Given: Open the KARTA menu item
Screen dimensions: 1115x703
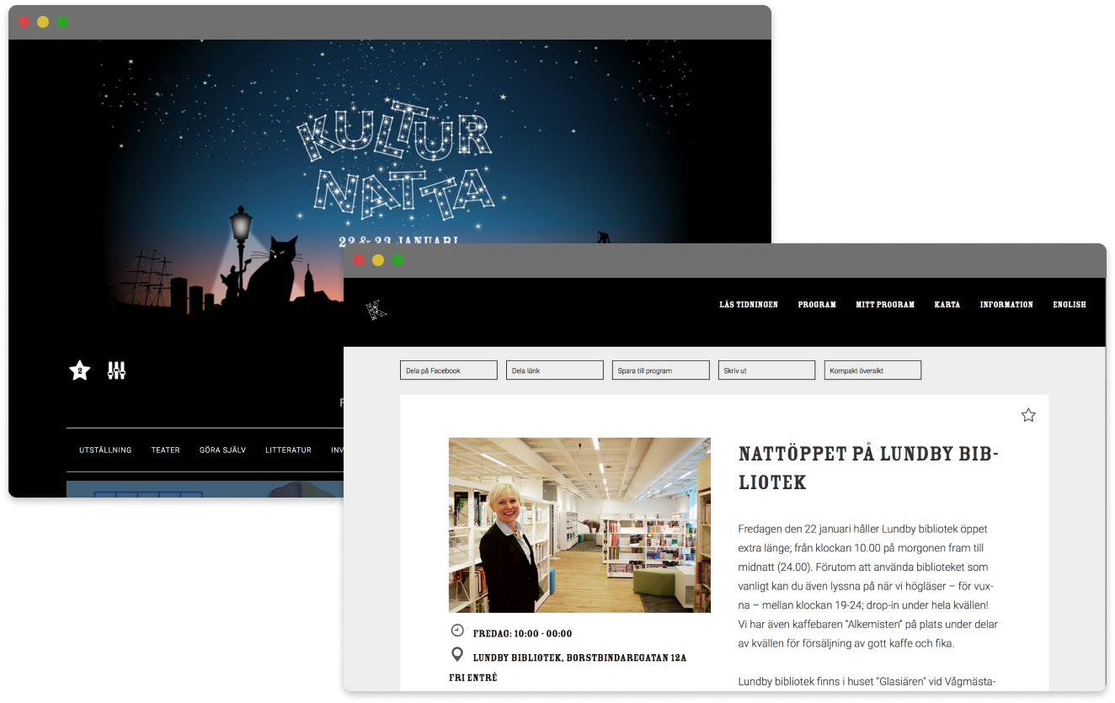Looking at the screenshot, I should [947, 305].
